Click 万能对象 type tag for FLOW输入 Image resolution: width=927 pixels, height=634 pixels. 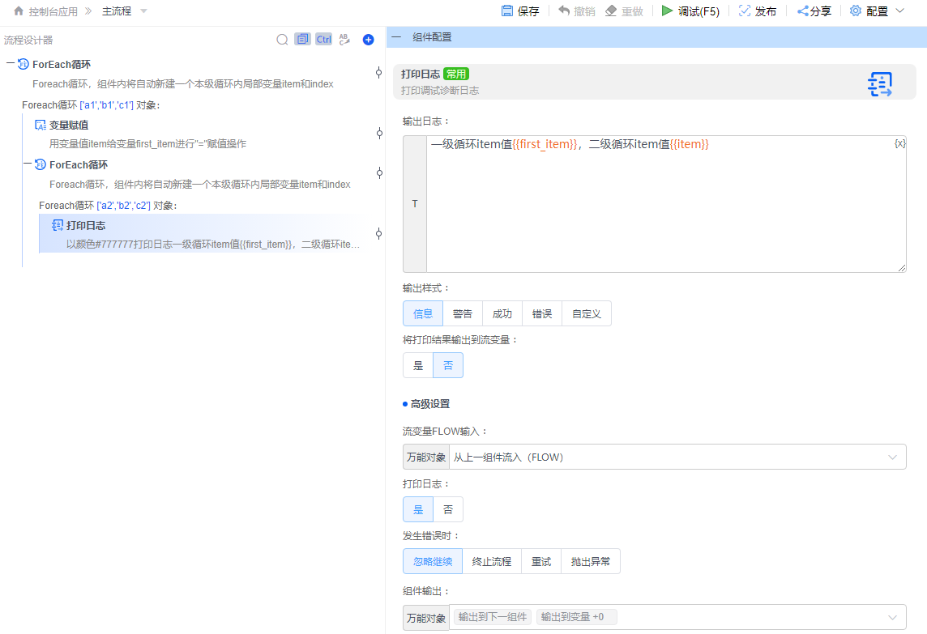[426, 457]
